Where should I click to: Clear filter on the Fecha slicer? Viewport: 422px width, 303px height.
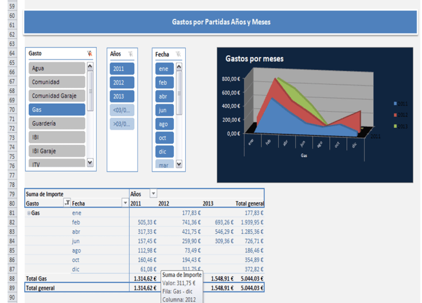click(x=178, y=54)
